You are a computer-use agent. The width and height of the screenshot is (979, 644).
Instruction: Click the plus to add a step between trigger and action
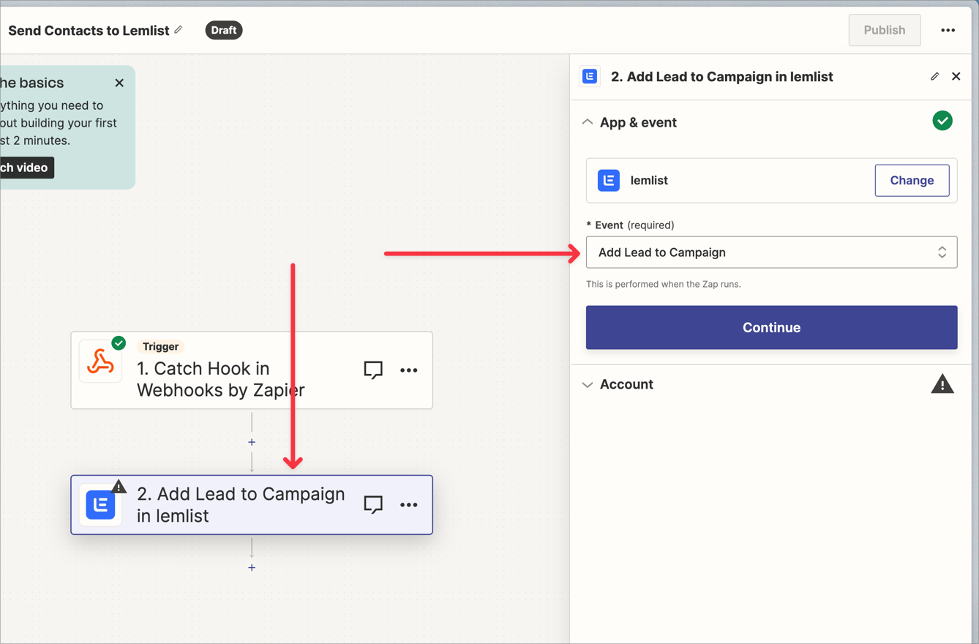click(252, 442)
